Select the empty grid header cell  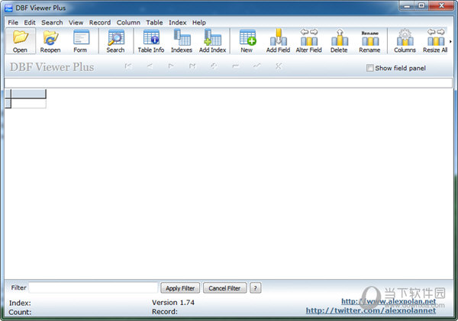(28, 94)
